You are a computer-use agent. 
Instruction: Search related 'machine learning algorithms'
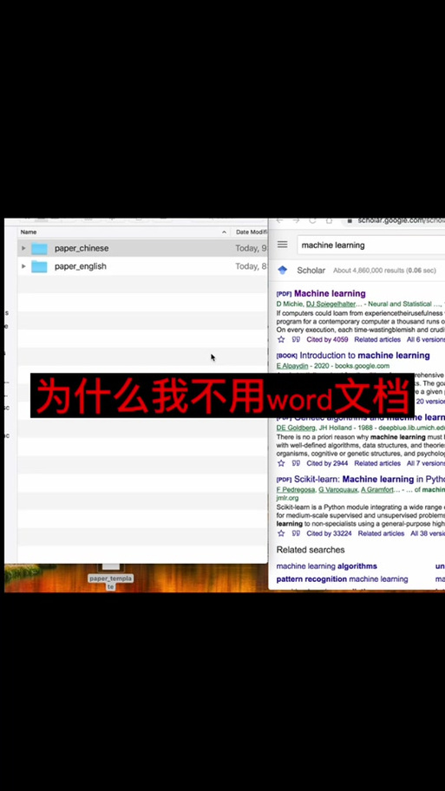pyautogui.click(x=326, y=566)
